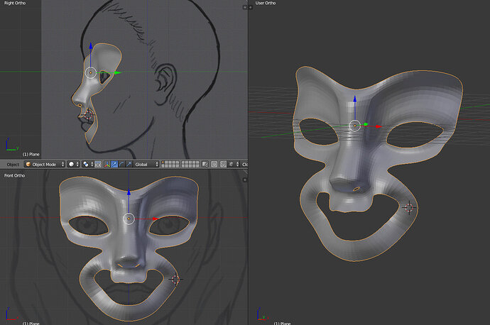
Task: Click the blue Z arrow in Right view
Action: point(91,45)
